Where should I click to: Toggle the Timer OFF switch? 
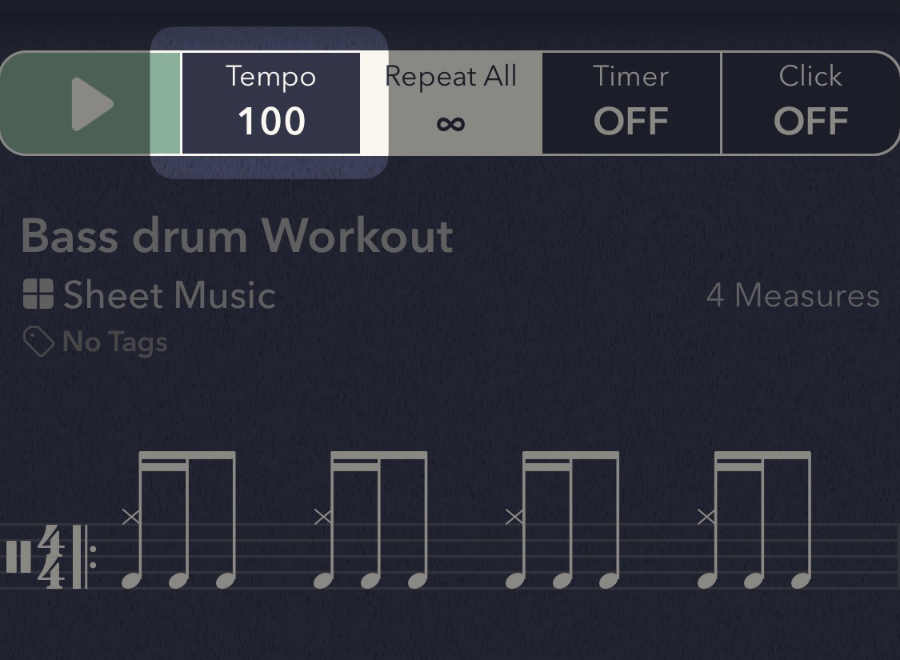[630, 103]
